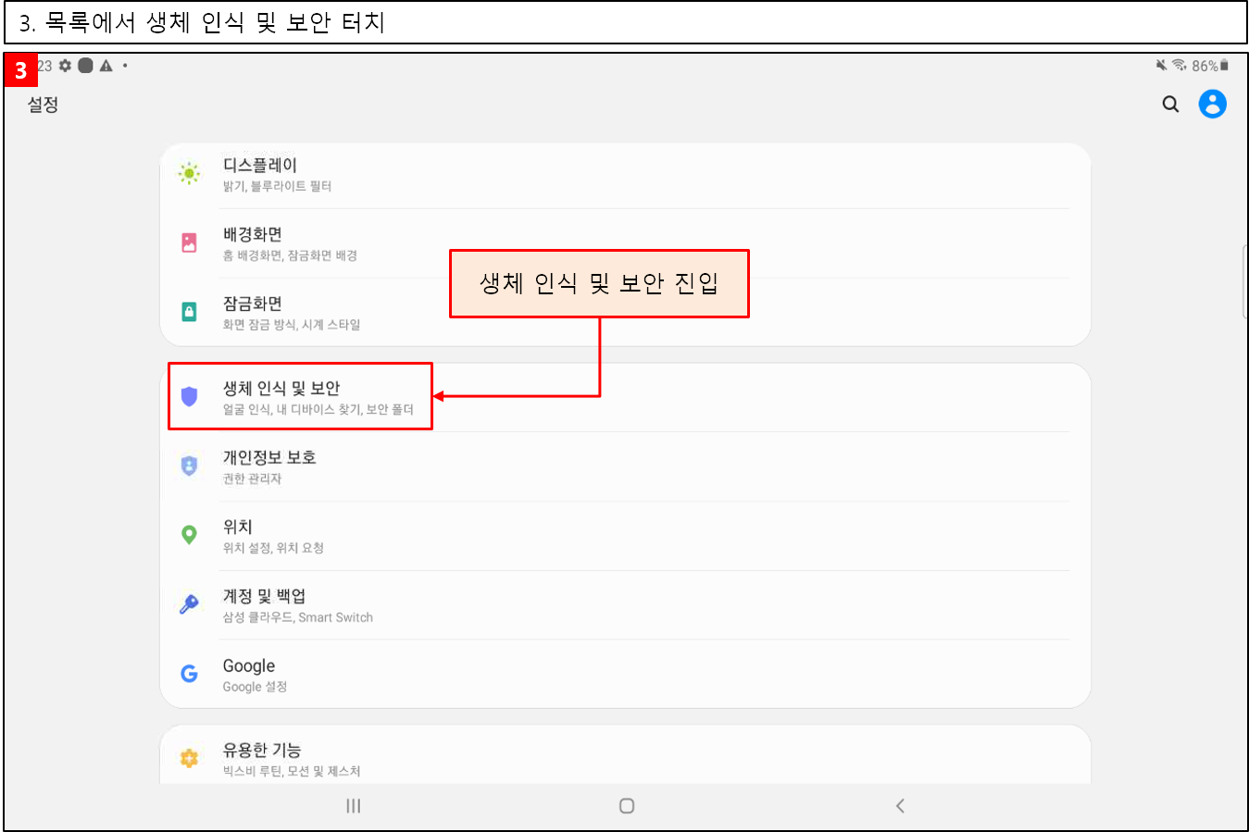Tap the Wi-Fi status bar indicator
Image resolution: width=1249 pixels, height=832 pixels.
pos(1179,66)
